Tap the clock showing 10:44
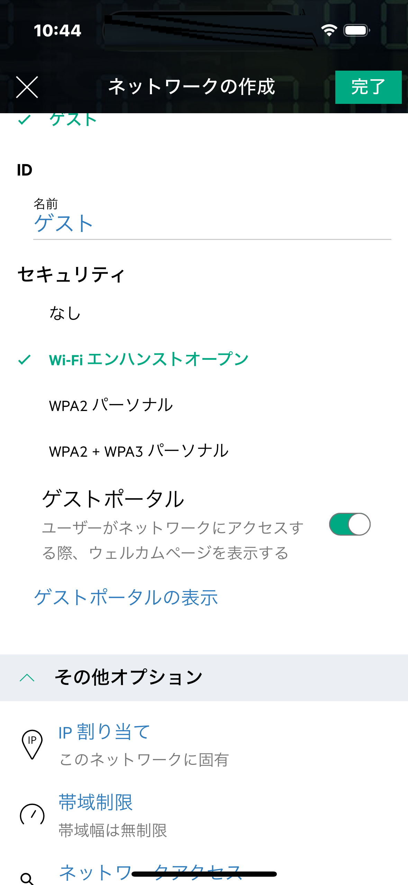Image resolution: width=408 pixels, height=885 pixels. click(x=57, y=30)
